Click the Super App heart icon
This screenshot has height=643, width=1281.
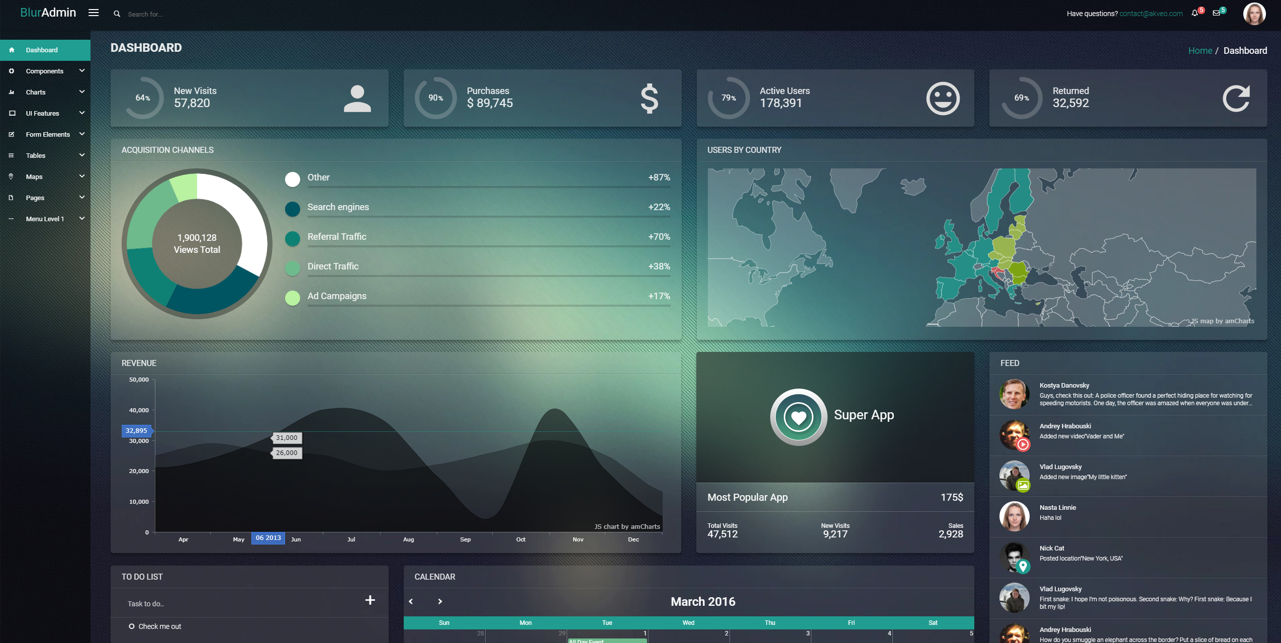point(798,417)
